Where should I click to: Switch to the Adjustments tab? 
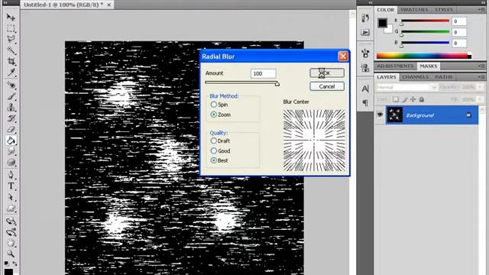pos(395,66)
